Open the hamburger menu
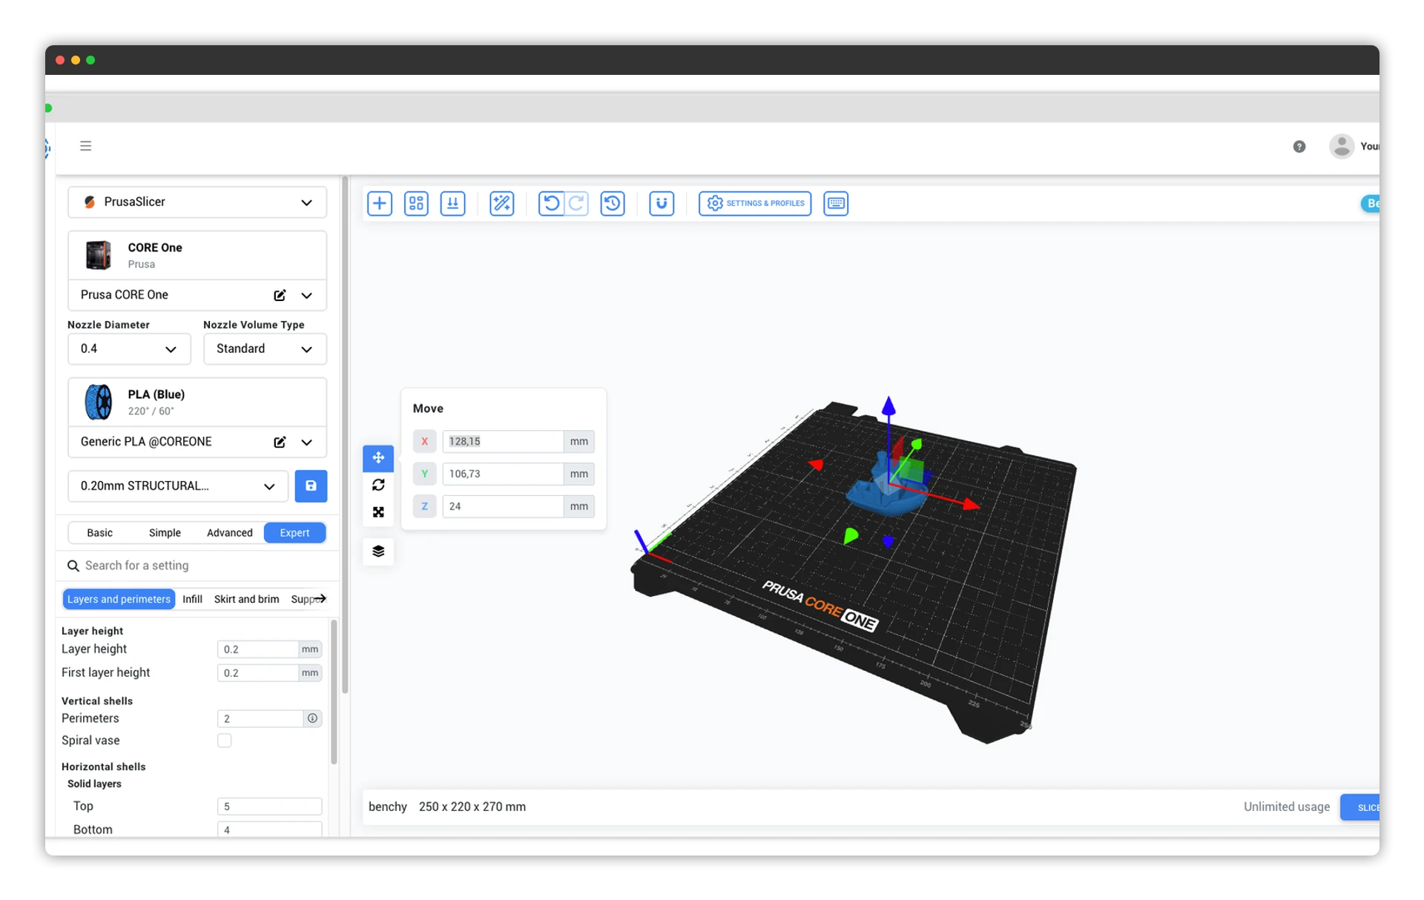 pos(86,146)
